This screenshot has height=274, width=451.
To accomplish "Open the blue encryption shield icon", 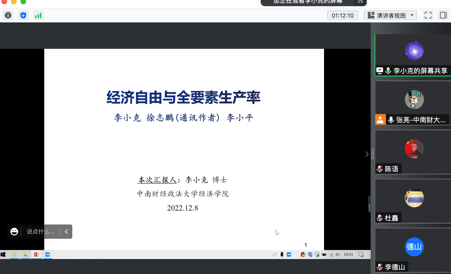I will pos(23,15).
